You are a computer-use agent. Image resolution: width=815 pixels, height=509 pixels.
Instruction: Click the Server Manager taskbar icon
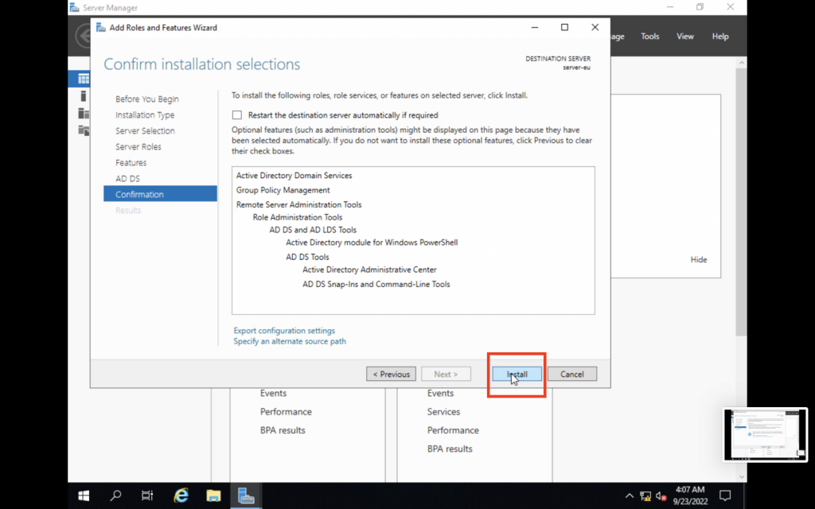click(246, 495)
